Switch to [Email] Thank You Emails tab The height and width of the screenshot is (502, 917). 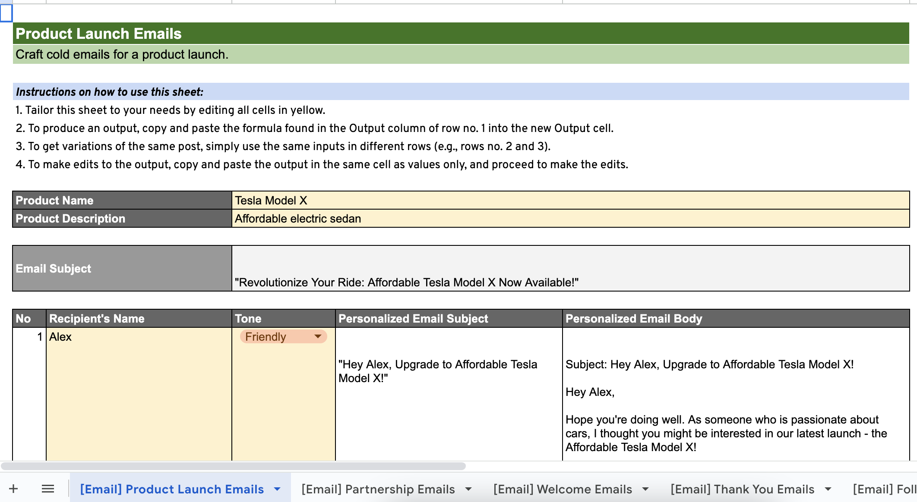743,489
